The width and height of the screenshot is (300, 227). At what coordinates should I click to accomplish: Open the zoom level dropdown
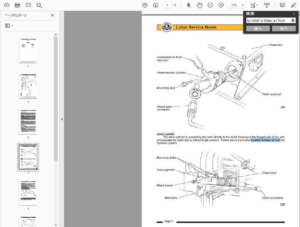[242, 5]
